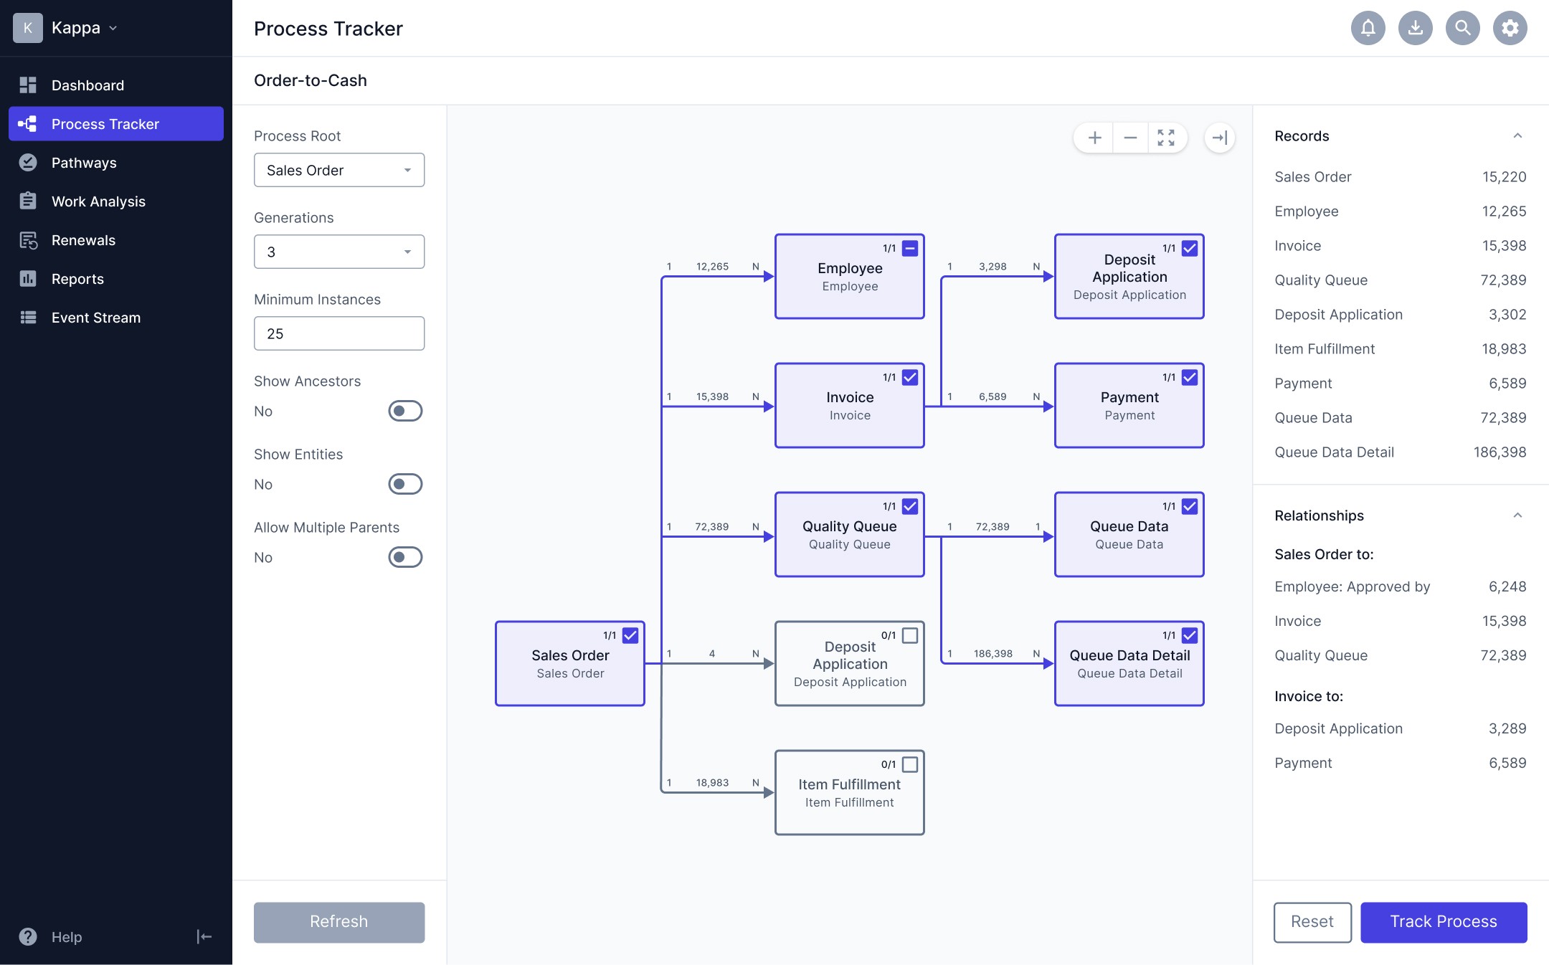
Task: Zoom in on the diagram canvas
Action: coord(1094,138)
